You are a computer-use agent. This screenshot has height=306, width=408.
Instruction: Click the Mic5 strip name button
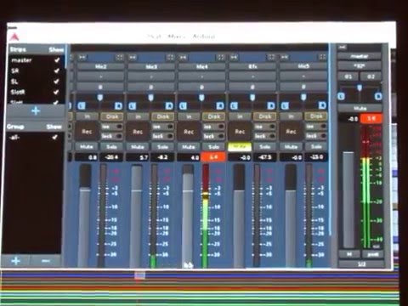[x=303, y=66]
